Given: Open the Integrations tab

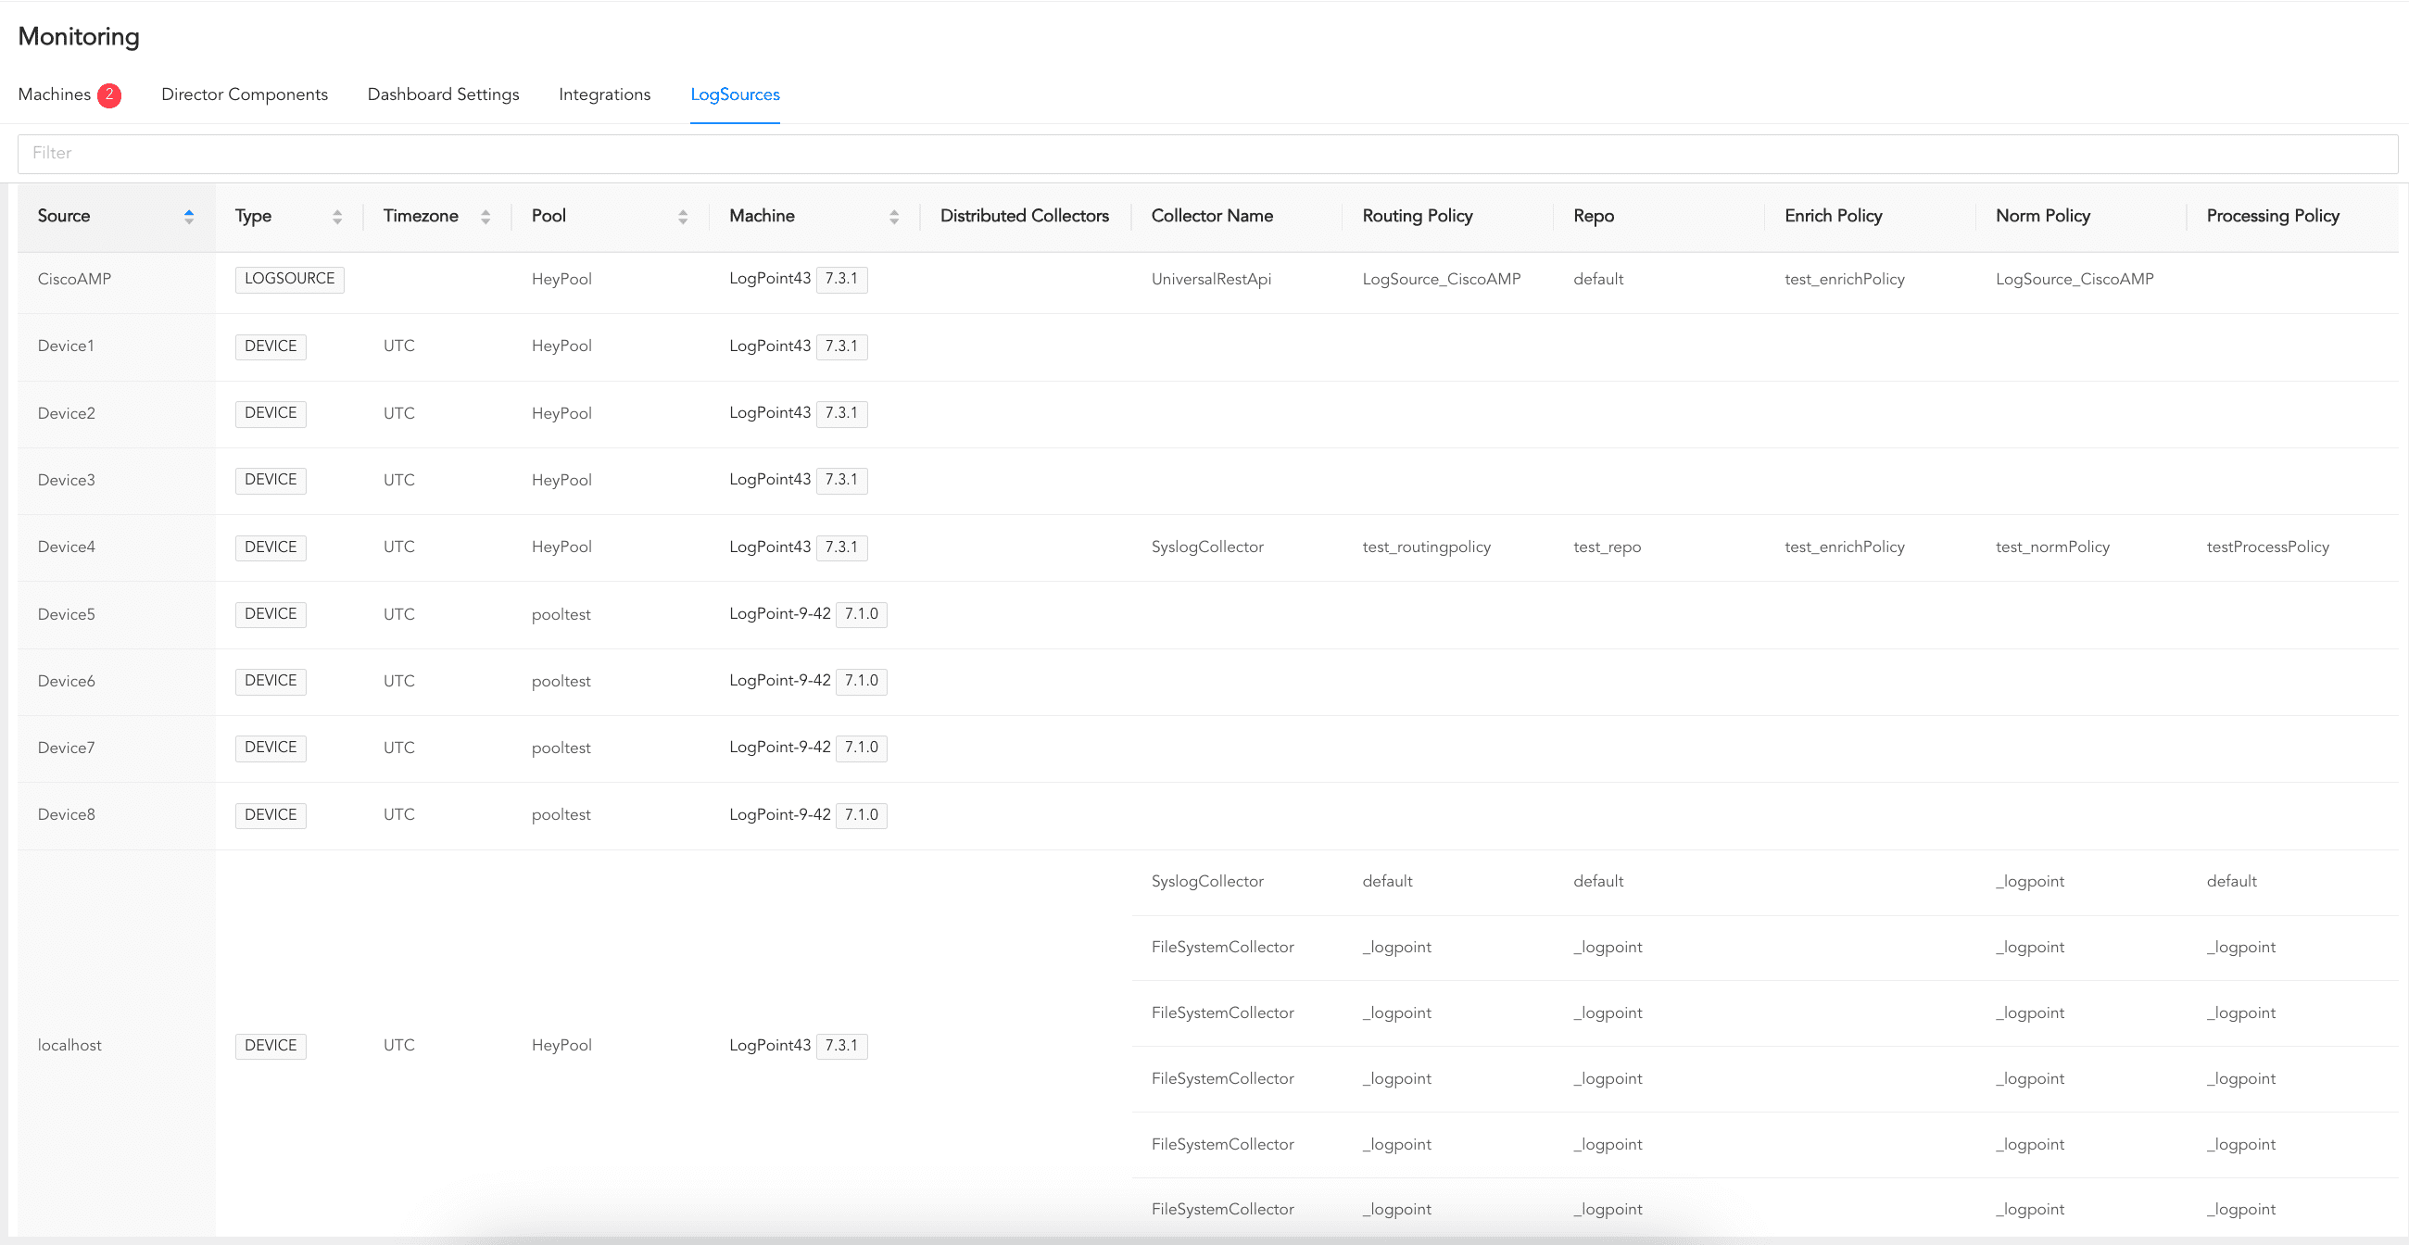Looking at the screenshot, I should 604,94.
